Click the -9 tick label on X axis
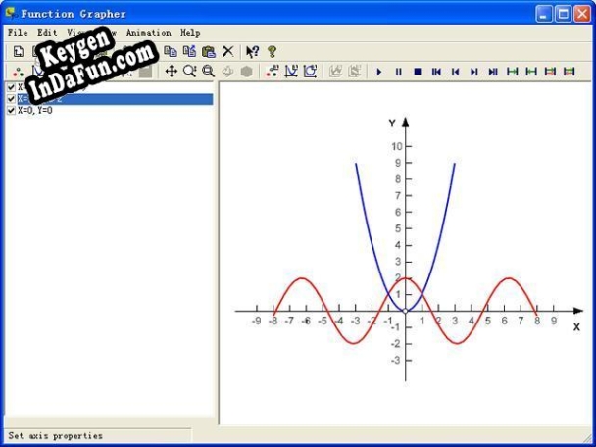 pyautogui.click(x=256, y=322)
